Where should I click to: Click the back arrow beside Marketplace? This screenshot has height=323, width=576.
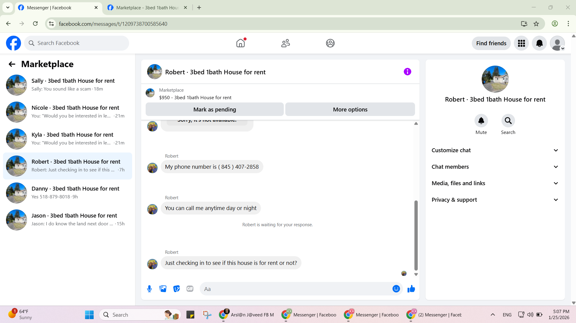(12, 64)
